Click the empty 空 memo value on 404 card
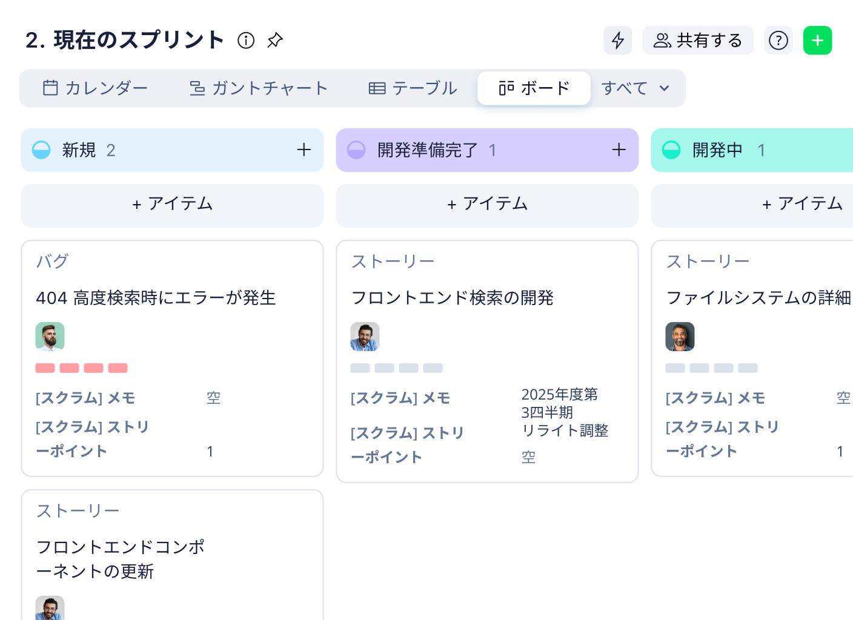The width and height of the screenshot is (853, 620). click(x=214, y=398)
